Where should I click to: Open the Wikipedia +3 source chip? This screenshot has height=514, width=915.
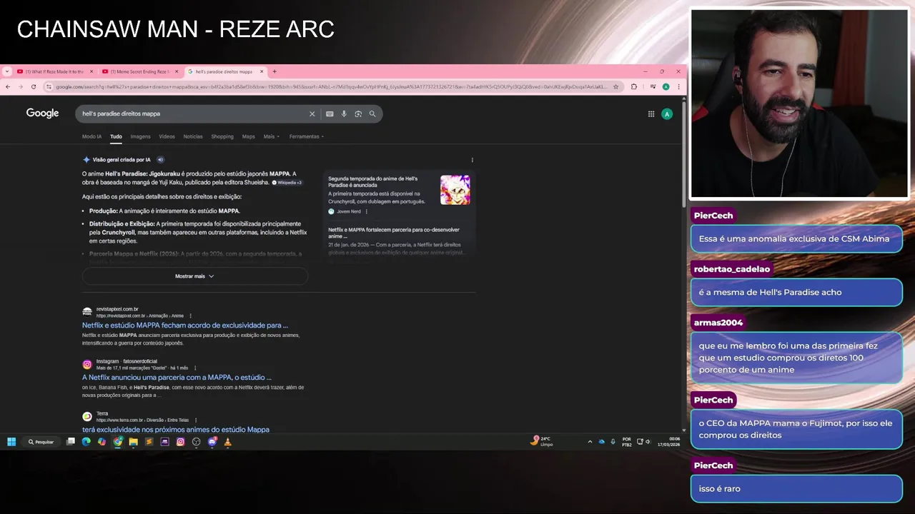[x=287, y=183]
